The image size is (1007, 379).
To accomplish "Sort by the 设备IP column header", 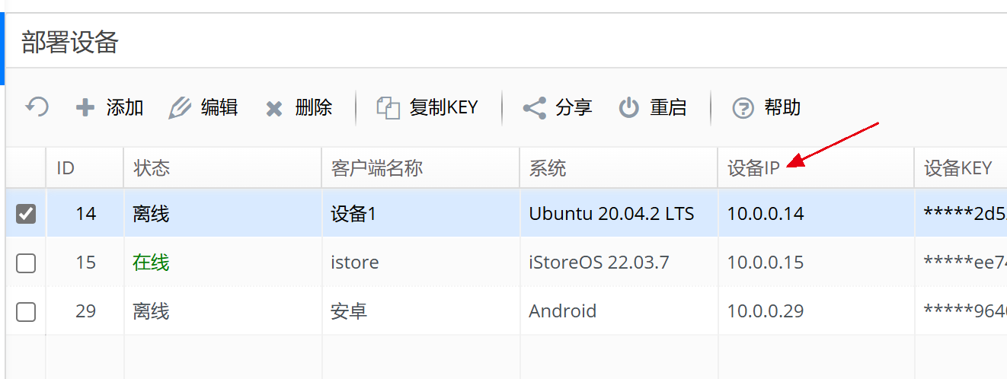I will 753,168.
